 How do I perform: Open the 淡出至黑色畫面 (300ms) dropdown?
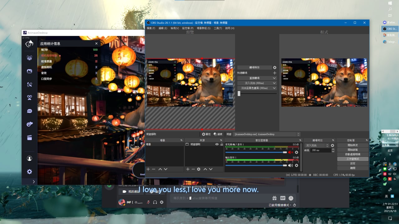tap(257, 88)
